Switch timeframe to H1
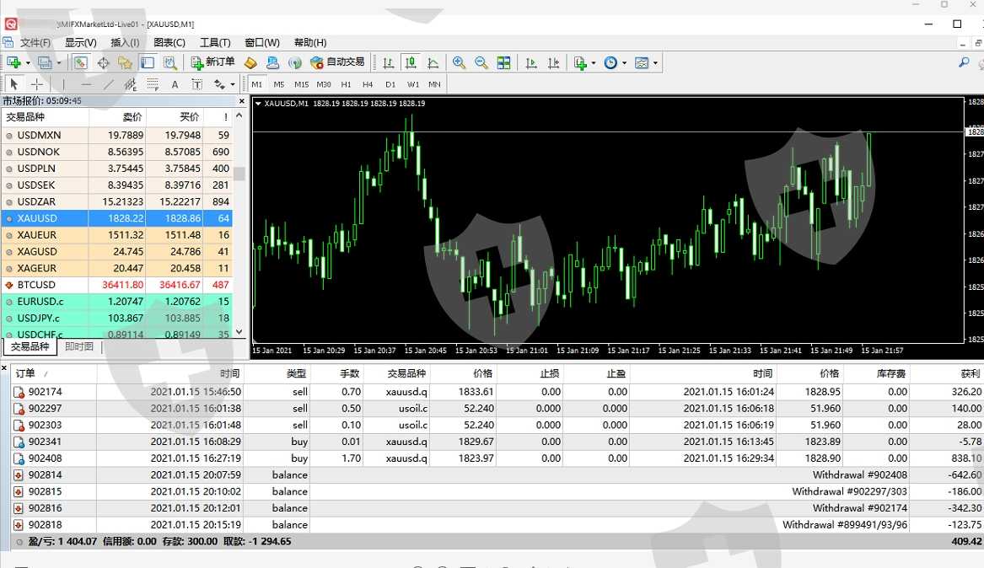The width and height of the screenshot is (984, 568). (x=346, y=84)
